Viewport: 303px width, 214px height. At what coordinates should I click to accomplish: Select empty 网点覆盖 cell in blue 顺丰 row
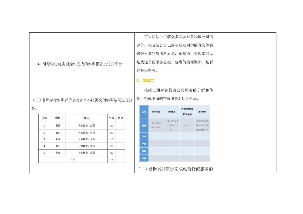point(156,151)
